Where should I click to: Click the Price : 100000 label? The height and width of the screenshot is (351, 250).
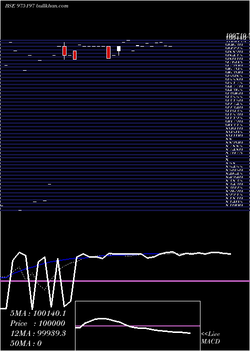coord(37,323)
